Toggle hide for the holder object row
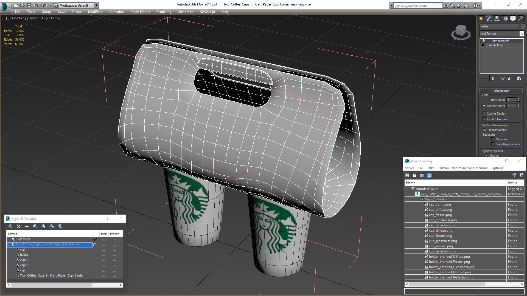Screen dimensions: 527x296 click(x=104, y=255)
